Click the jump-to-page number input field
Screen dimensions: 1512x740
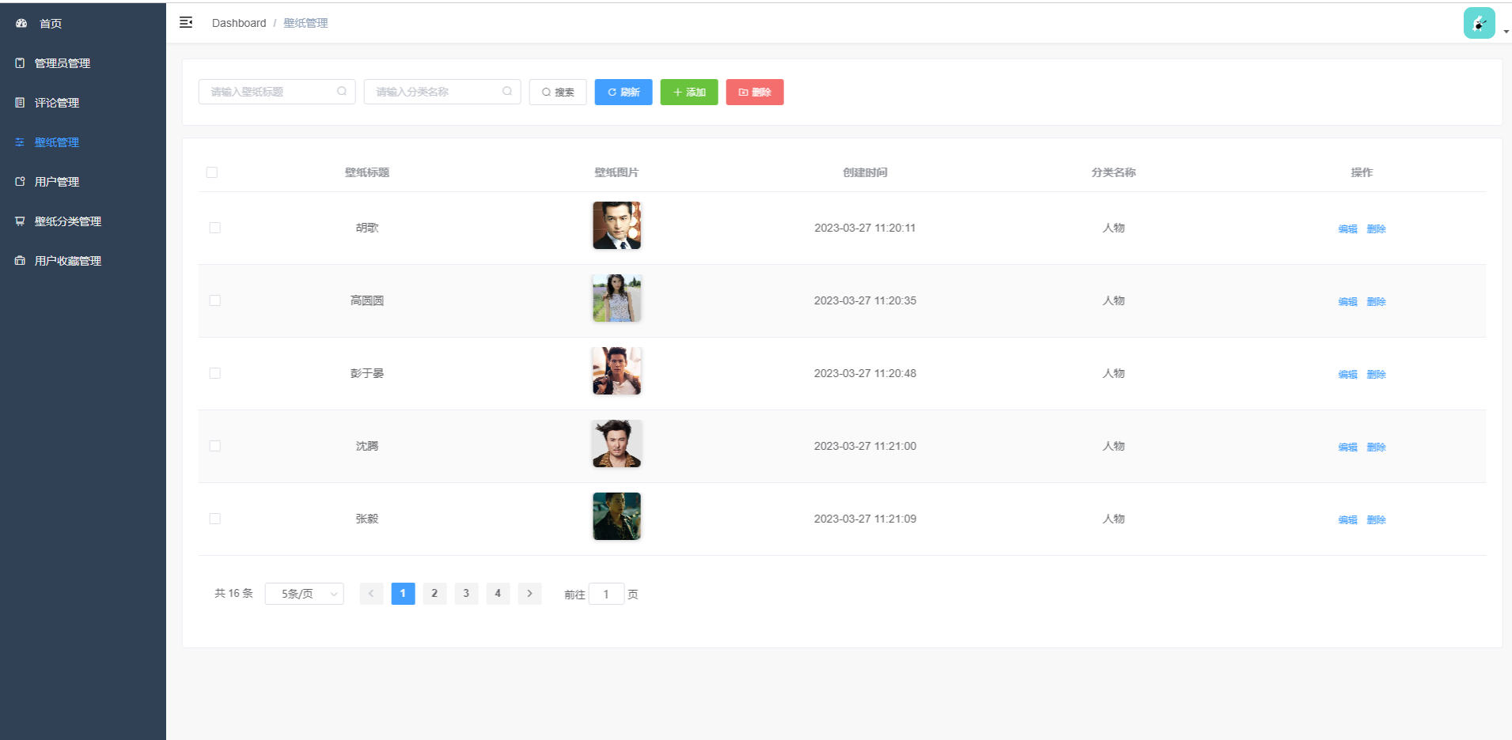point(606,595)
